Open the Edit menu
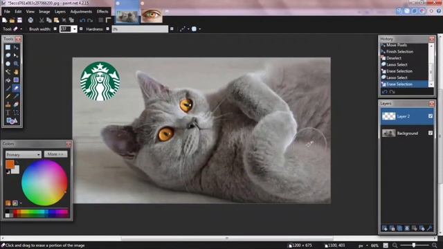Image resolution: width=443 pixels, height=249 pixels. (18, 12)
